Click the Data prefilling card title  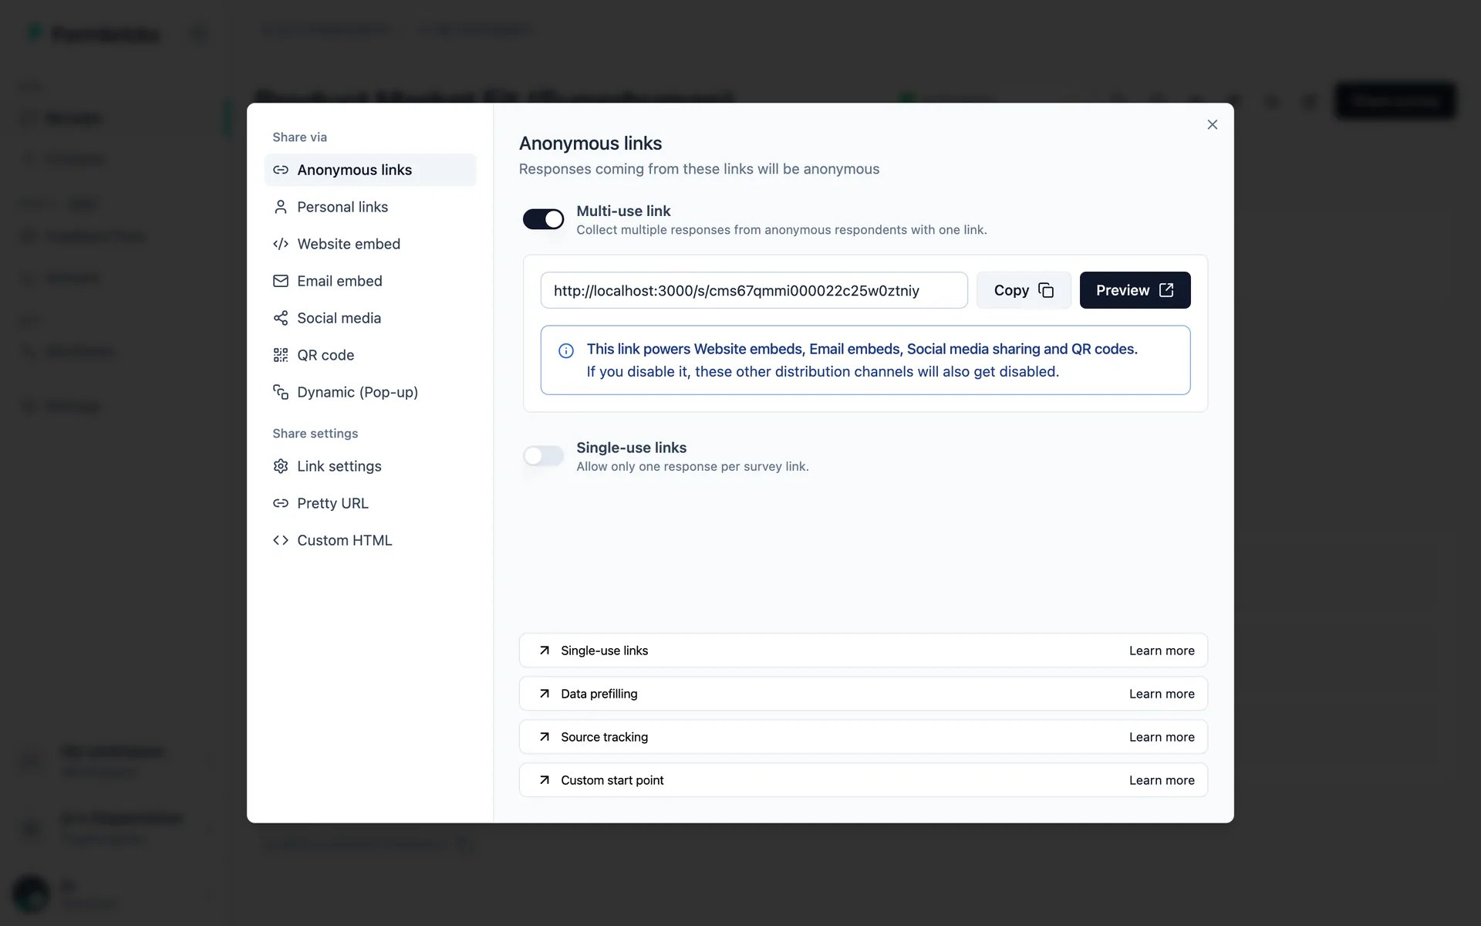tap(599, 694)
